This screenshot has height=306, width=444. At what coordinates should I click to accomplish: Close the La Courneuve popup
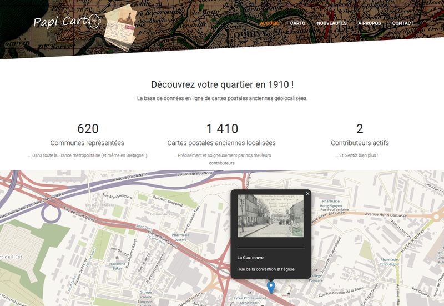click(x=307, y=194)
